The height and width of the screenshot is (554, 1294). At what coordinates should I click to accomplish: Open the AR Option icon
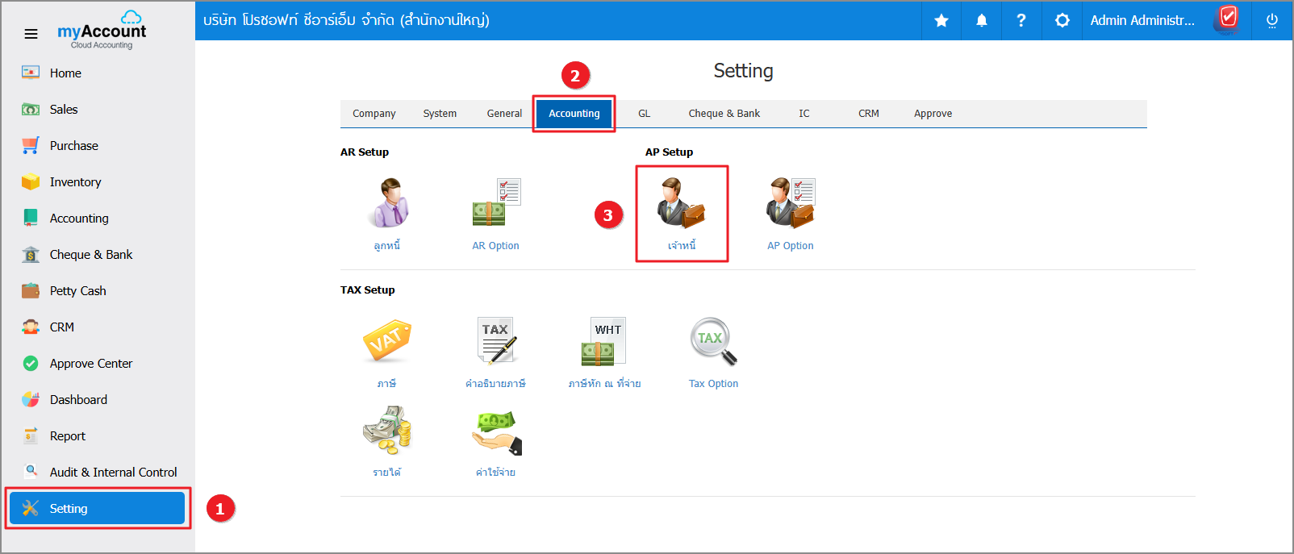pos(496,204)
